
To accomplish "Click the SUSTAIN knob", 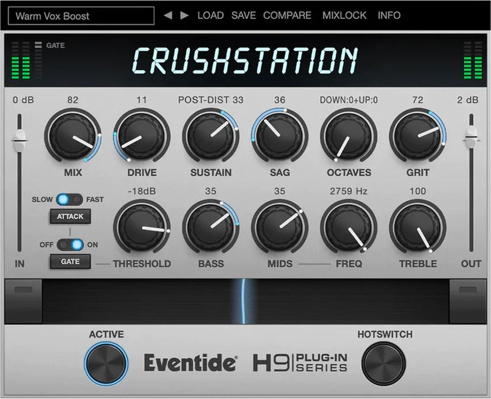I will (x=211, y=136).
